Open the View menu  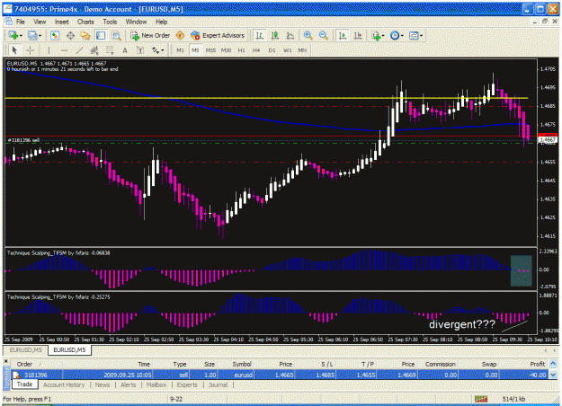click(40, 22)
